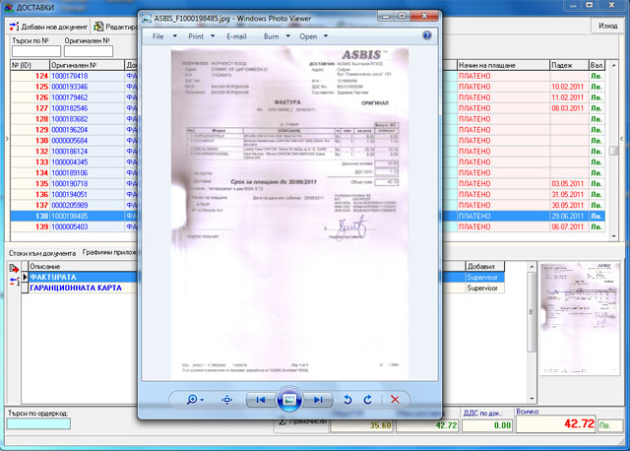Rotate the image counterclockwise
Screen dimensions: 630x451
pyautogui.click(x=347, y=400)
